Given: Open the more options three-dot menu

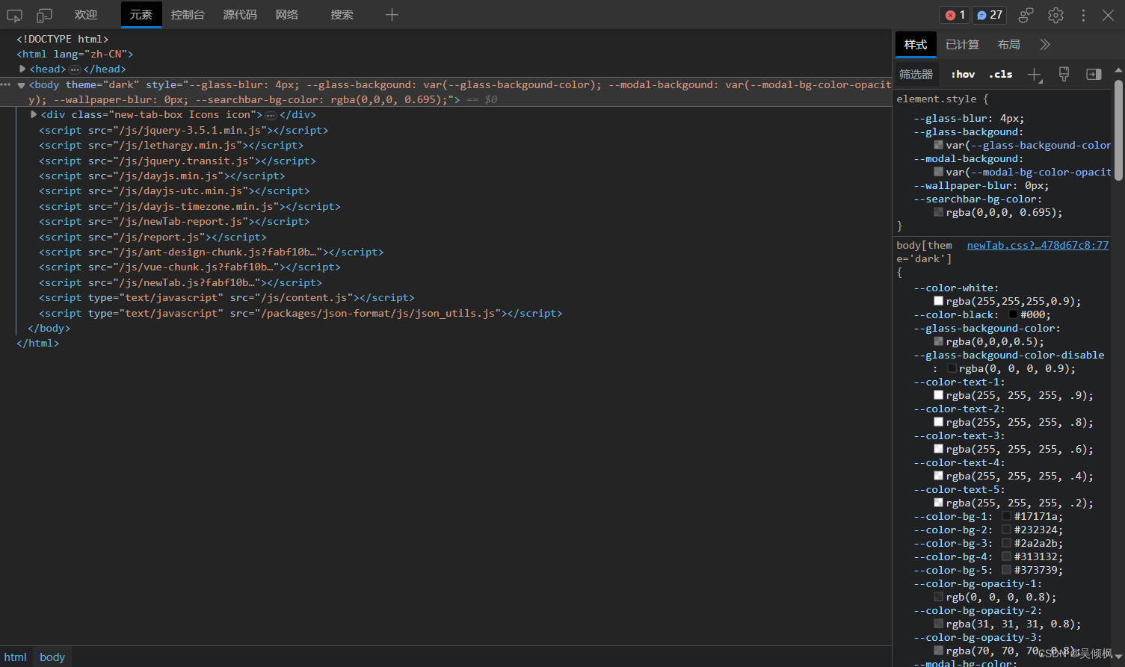Looking at the screenshot, I should click(1083, 15).
